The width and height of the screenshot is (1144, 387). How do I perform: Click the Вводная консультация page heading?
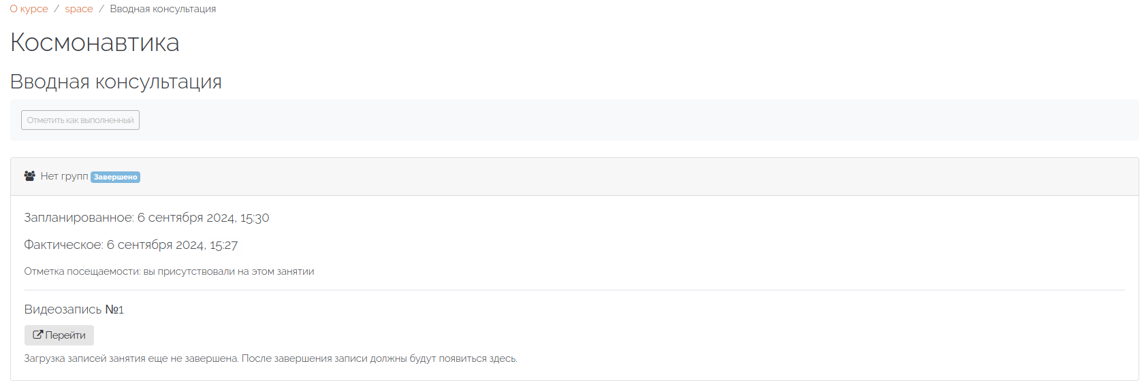point(116,82)
